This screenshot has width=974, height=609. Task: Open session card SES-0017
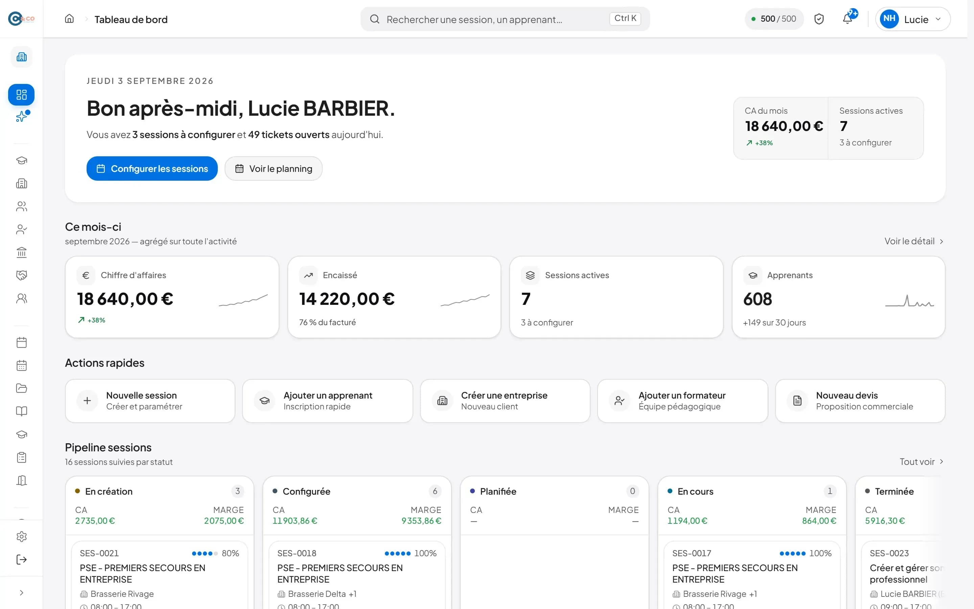click(x=752, y=575)
